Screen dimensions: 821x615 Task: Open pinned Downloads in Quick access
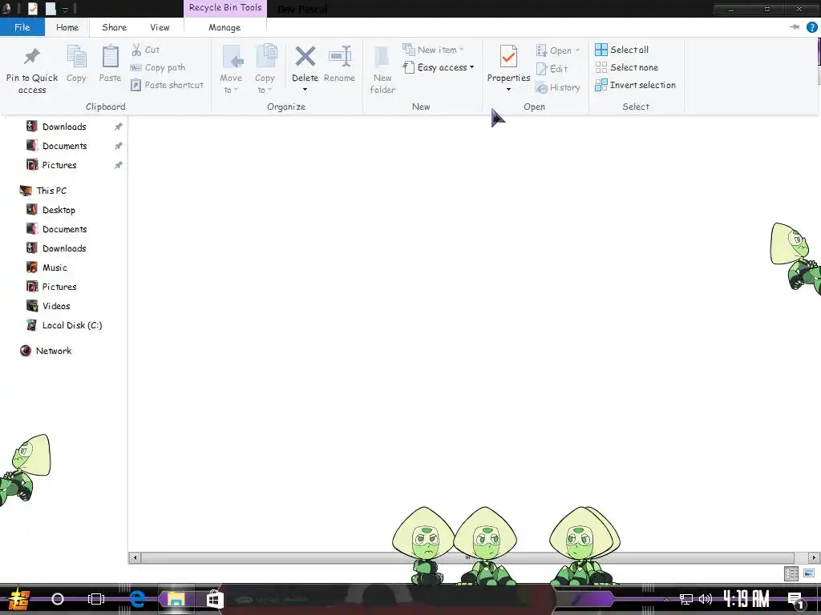pos(64,127)
